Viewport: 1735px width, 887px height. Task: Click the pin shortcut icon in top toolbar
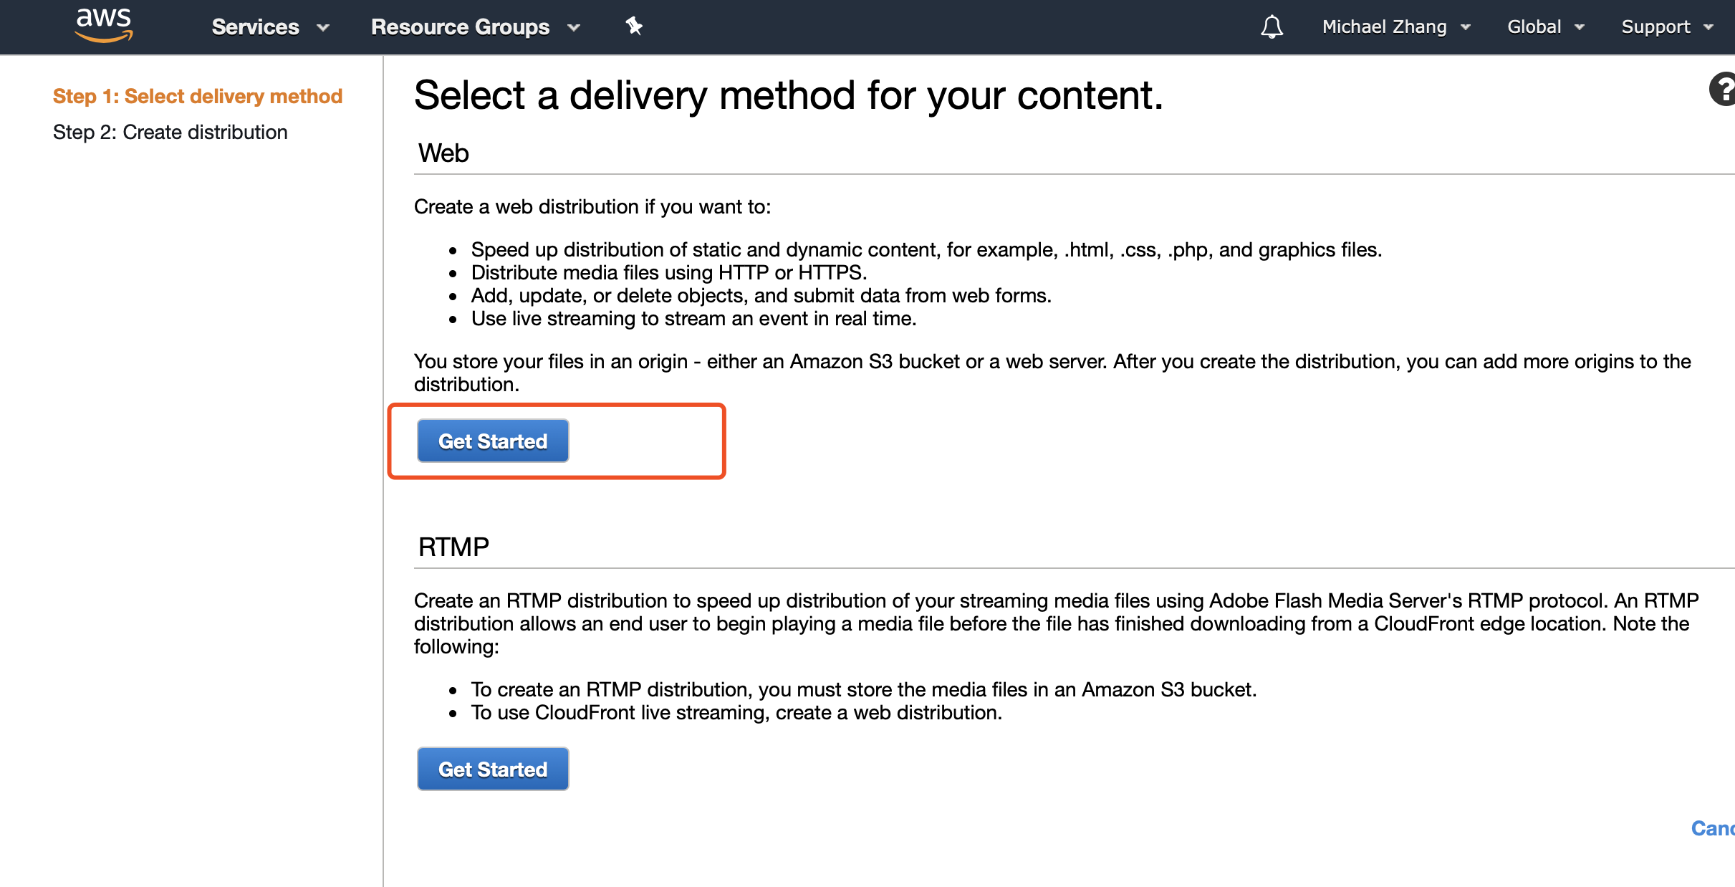(x=633, y=27)
